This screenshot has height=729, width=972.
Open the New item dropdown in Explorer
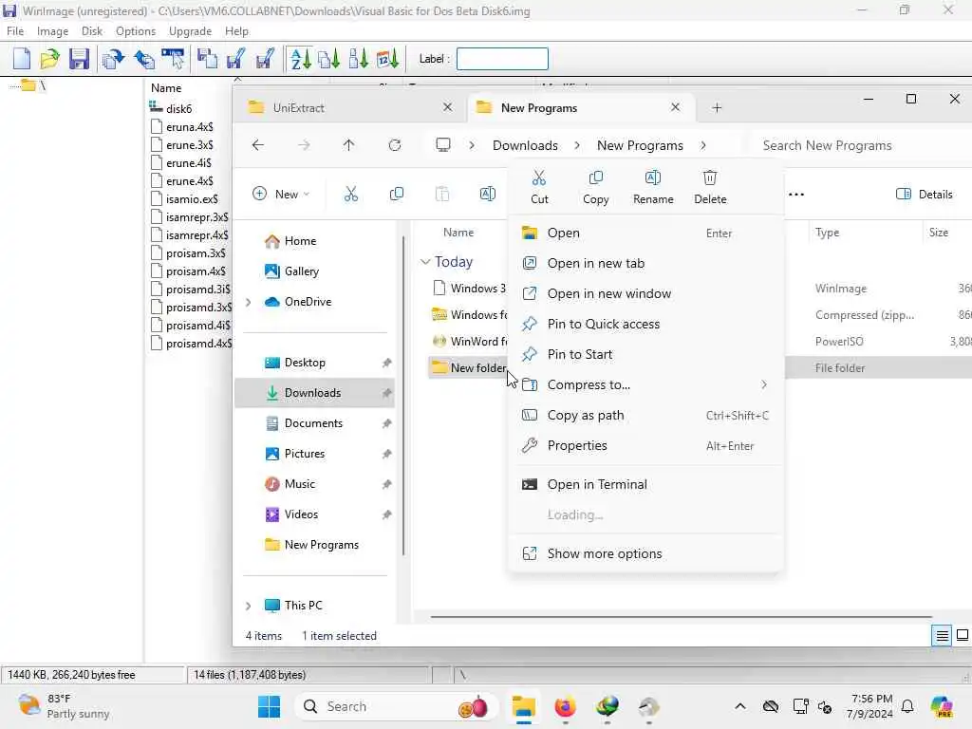click(281, 194)
